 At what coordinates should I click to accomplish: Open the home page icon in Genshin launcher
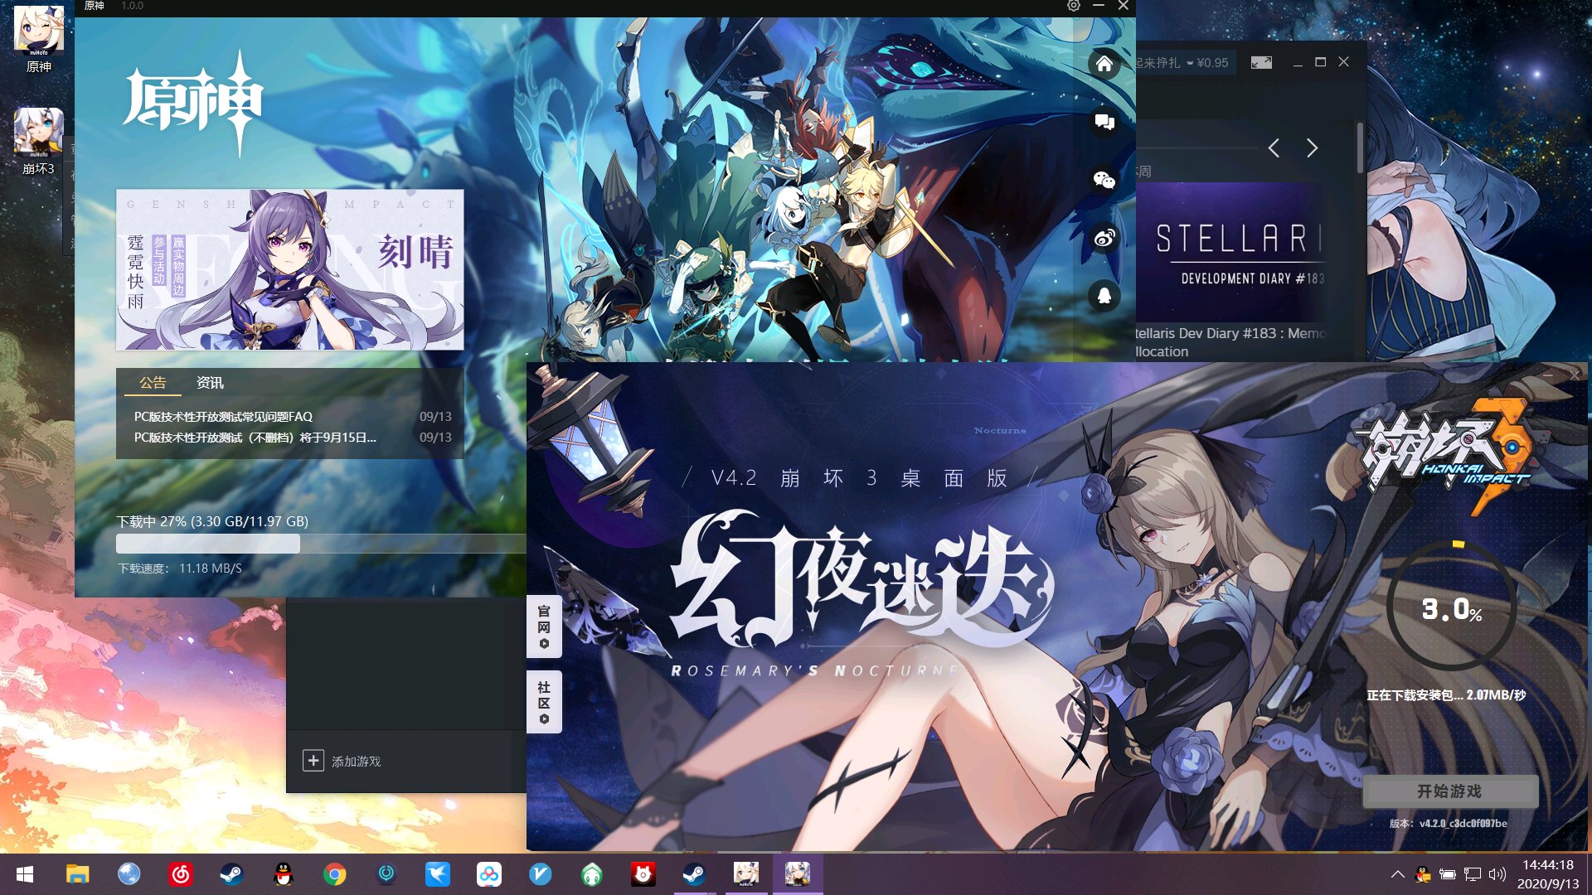point(1104,64)
